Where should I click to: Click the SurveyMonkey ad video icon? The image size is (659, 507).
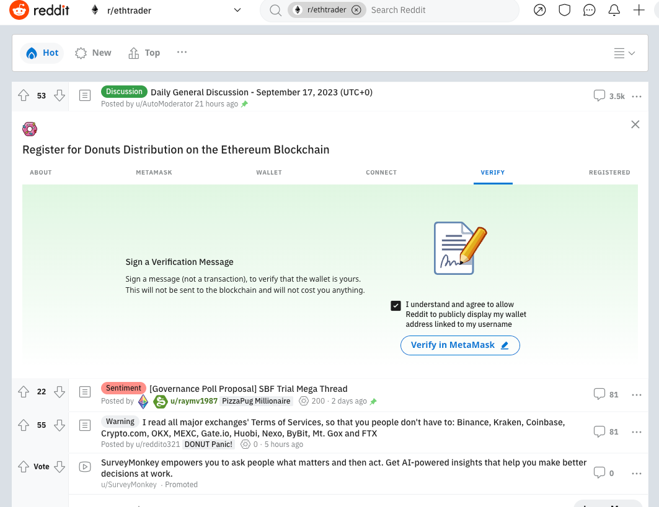pyautogui.click(x=85, y=467)
